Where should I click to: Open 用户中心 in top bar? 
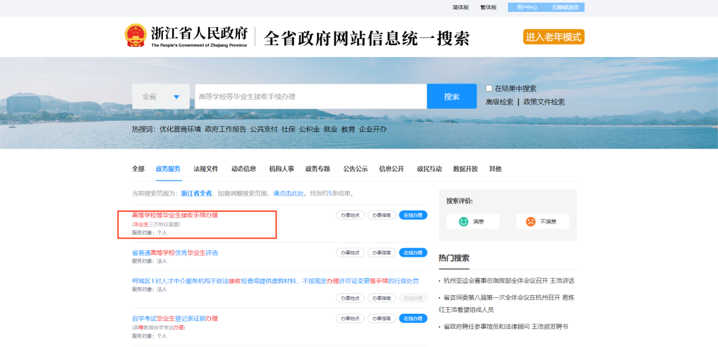527,7
